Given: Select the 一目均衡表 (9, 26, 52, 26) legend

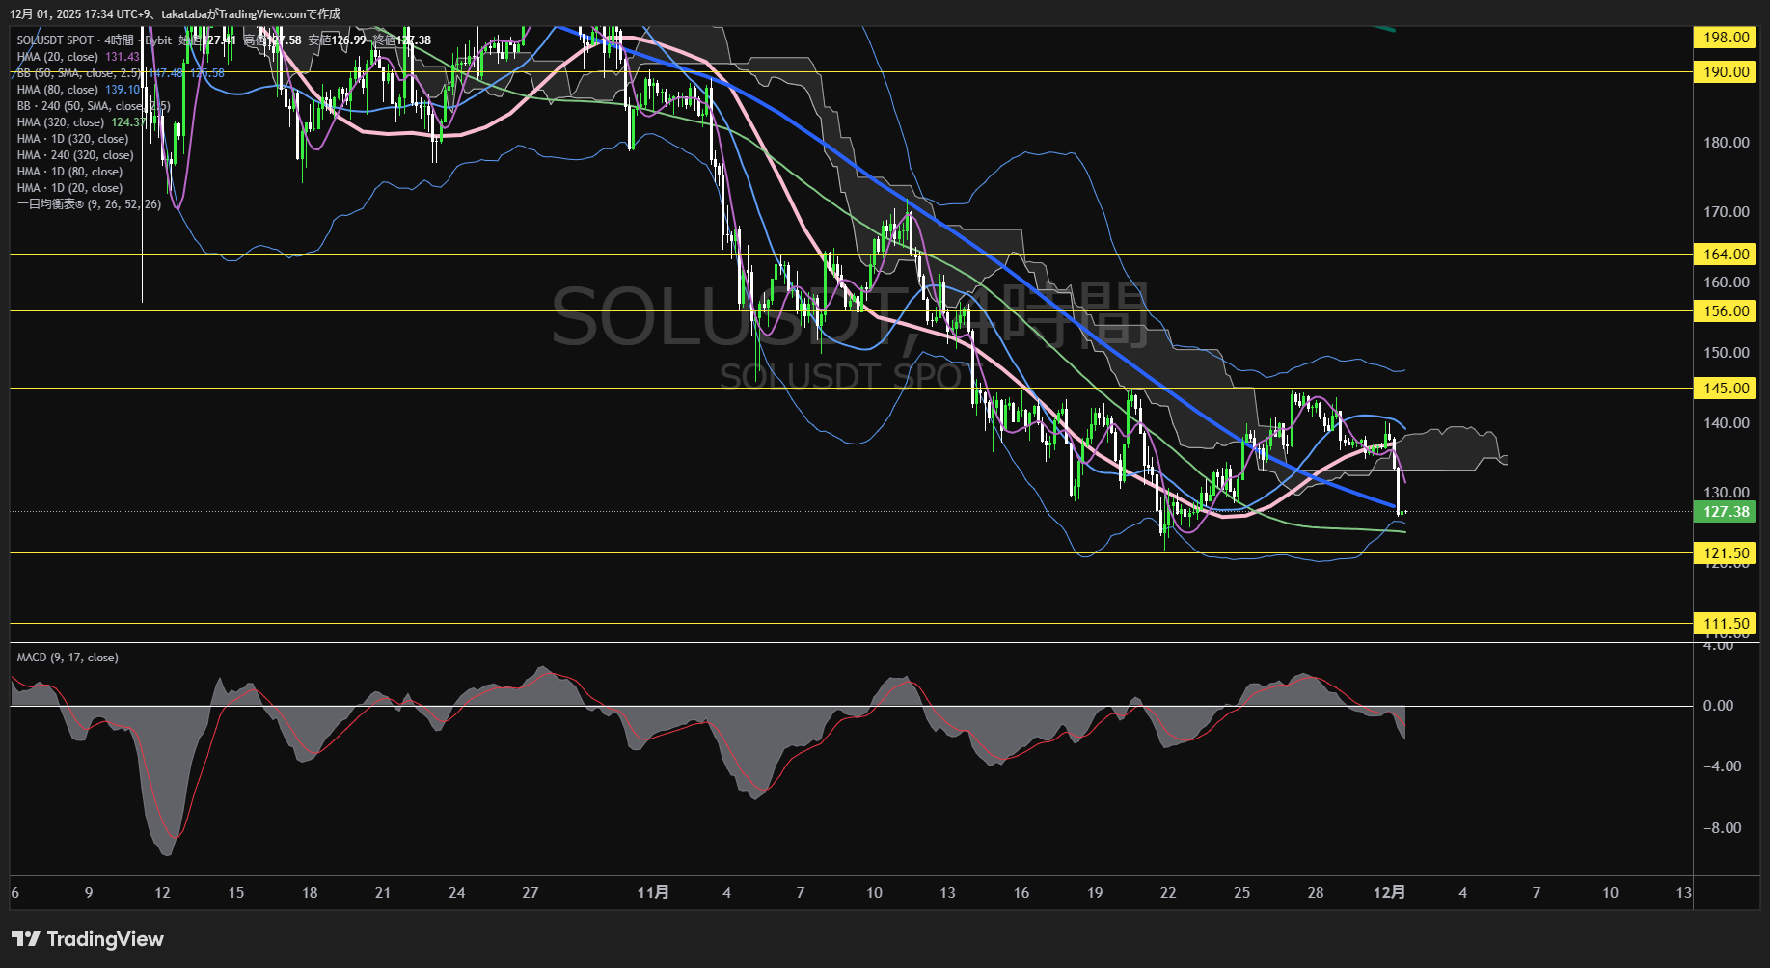Looking at the screenshot, I should coord(89,204).
